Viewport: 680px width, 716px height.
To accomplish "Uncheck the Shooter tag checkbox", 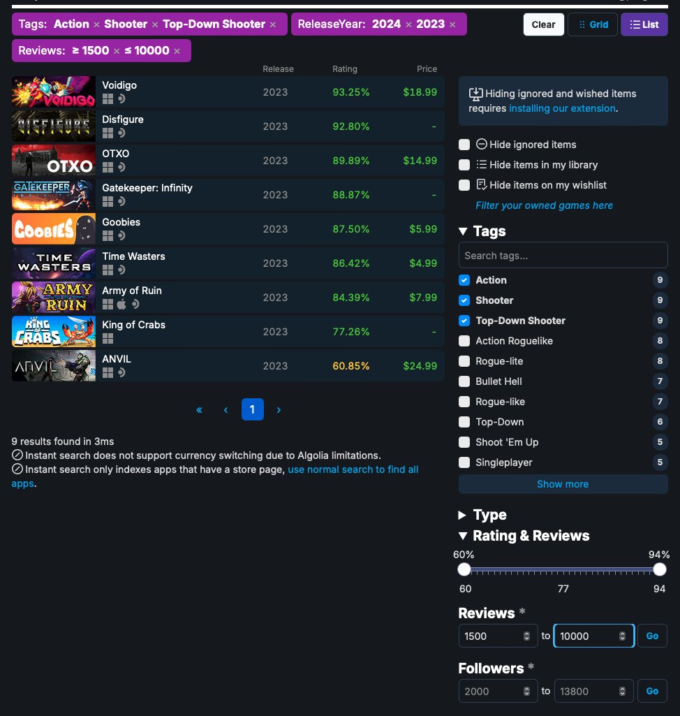I will pyautogui.click(x=464, y=300).
